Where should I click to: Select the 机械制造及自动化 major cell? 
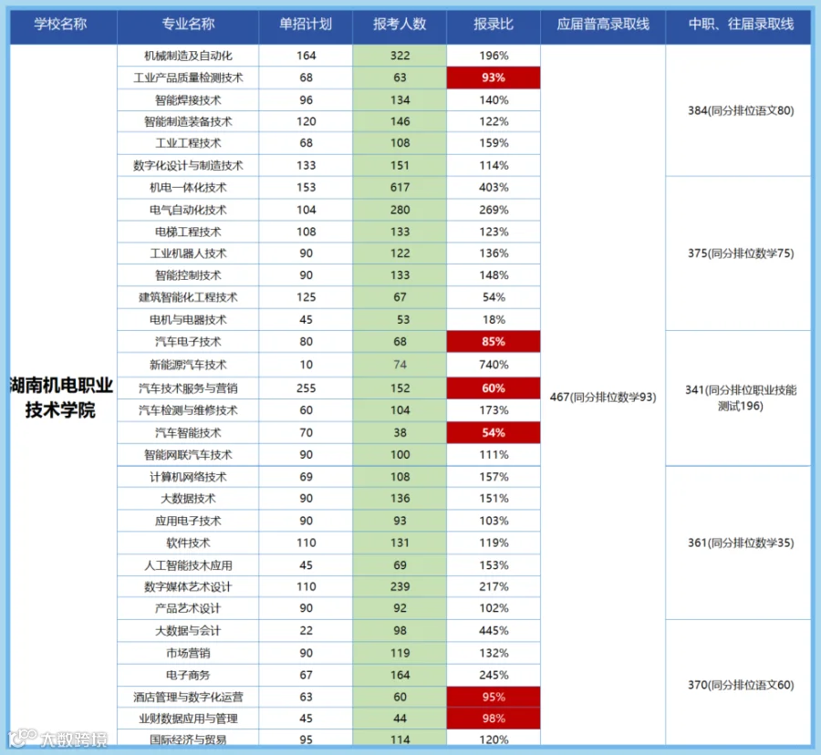coord(188,56)
